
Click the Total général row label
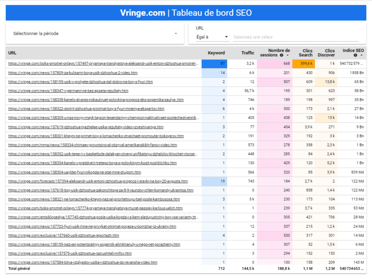point(19,269)
